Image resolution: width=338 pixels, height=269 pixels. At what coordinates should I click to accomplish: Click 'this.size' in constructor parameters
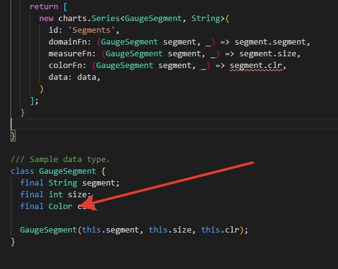(170, 230)
